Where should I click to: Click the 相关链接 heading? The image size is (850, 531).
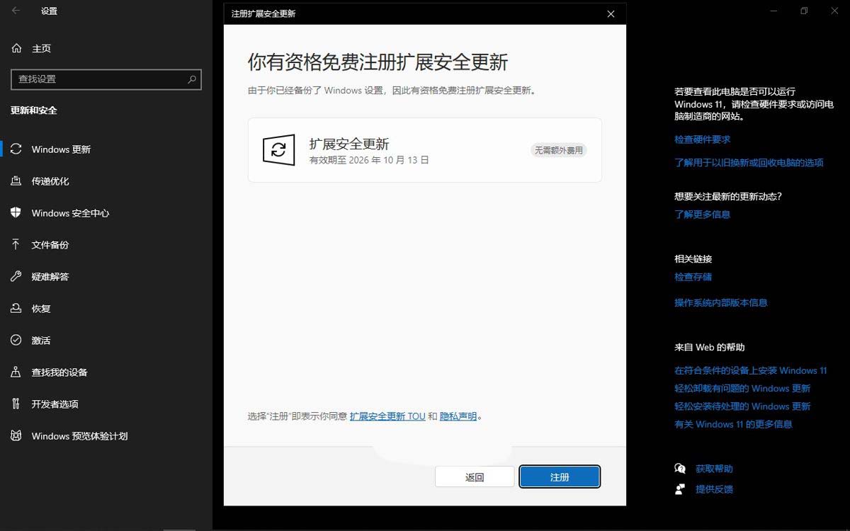click(x=693, y=258)
